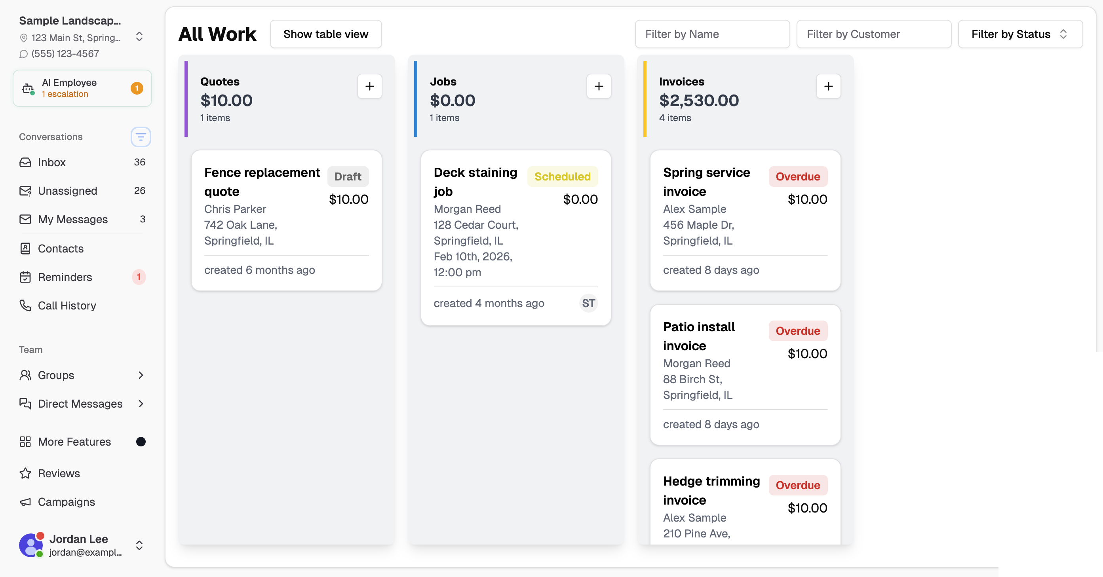Click the Groups people icon
1103x577 pixels.
tap(25, 376)
